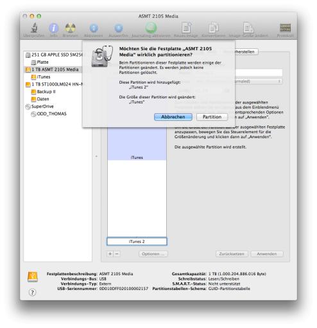Add a partition with plus button
Screen dimensions: 317x328
pyautogui.click(x=110, y=254)
